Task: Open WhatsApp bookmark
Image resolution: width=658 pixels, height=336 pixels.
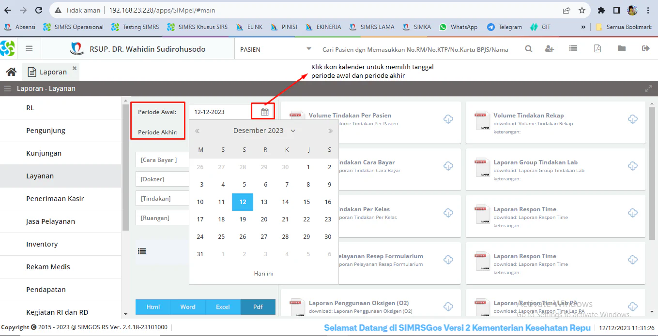Action: tap(458, 27)
